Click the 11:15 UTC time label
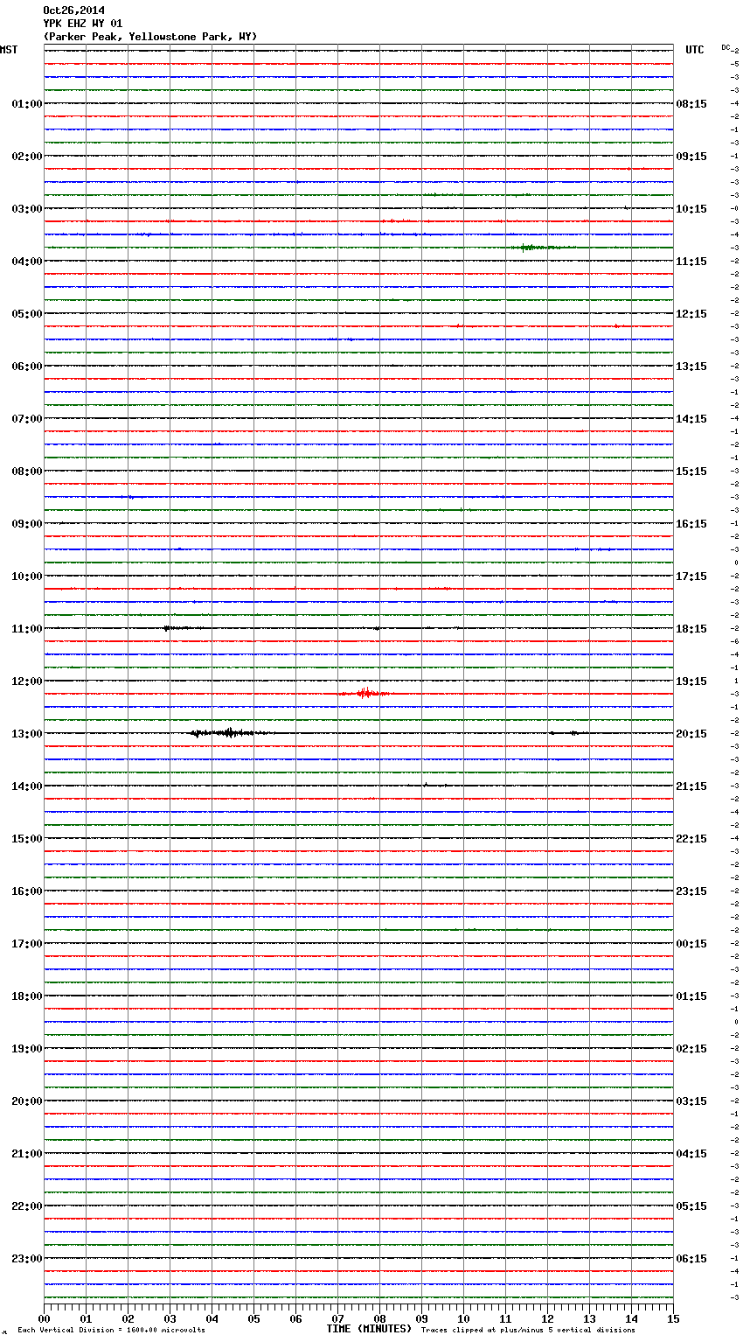 tap(691, 262)
